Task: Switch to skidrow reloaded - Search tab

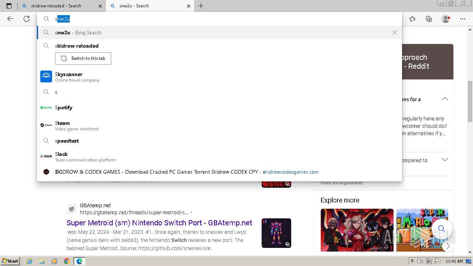Action: click(x=61, y=6)
